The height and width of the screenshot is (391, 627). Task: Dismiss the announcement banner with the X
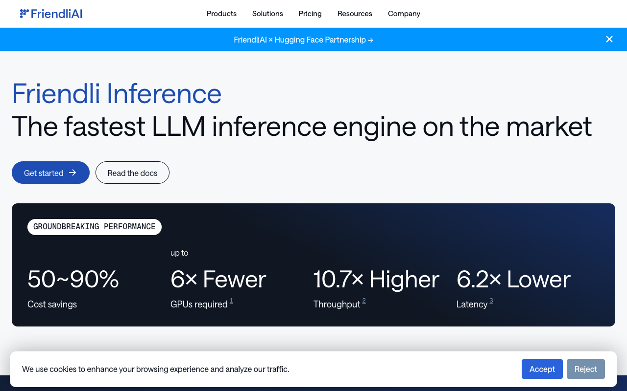click(609, 39)
